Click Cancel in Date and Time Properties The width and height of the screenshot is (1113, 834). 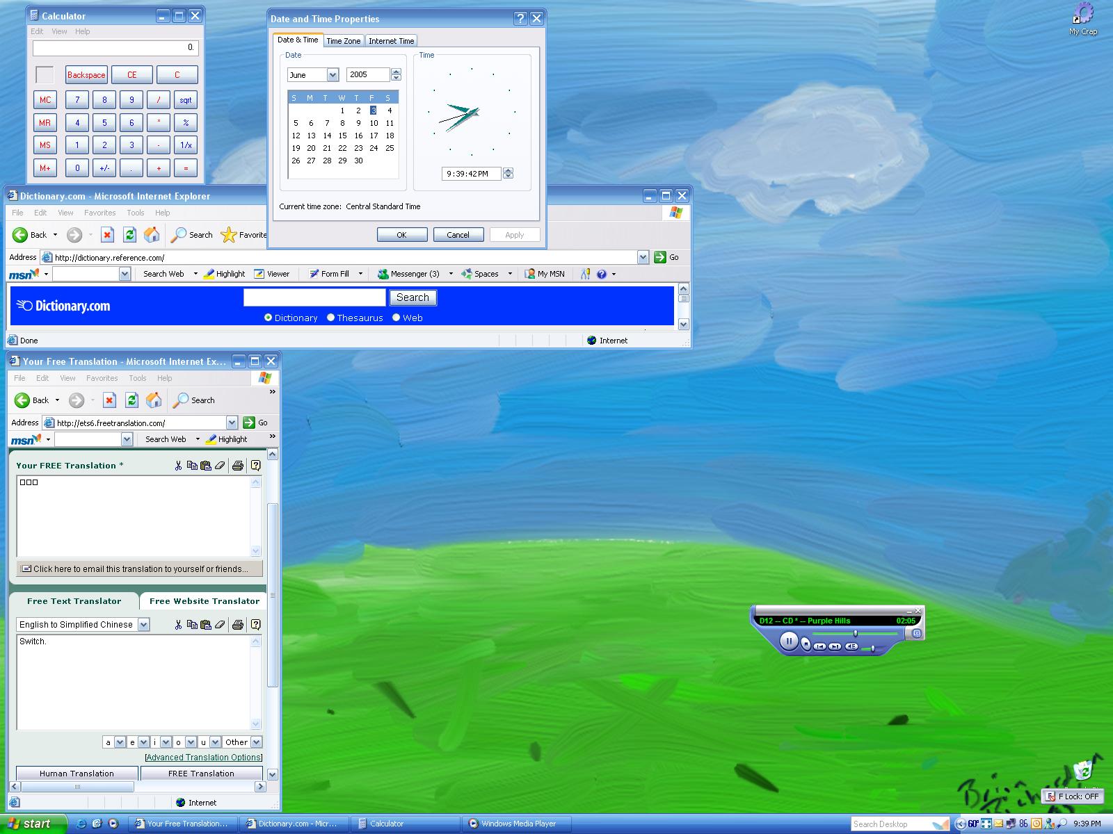tap(458, 235)
